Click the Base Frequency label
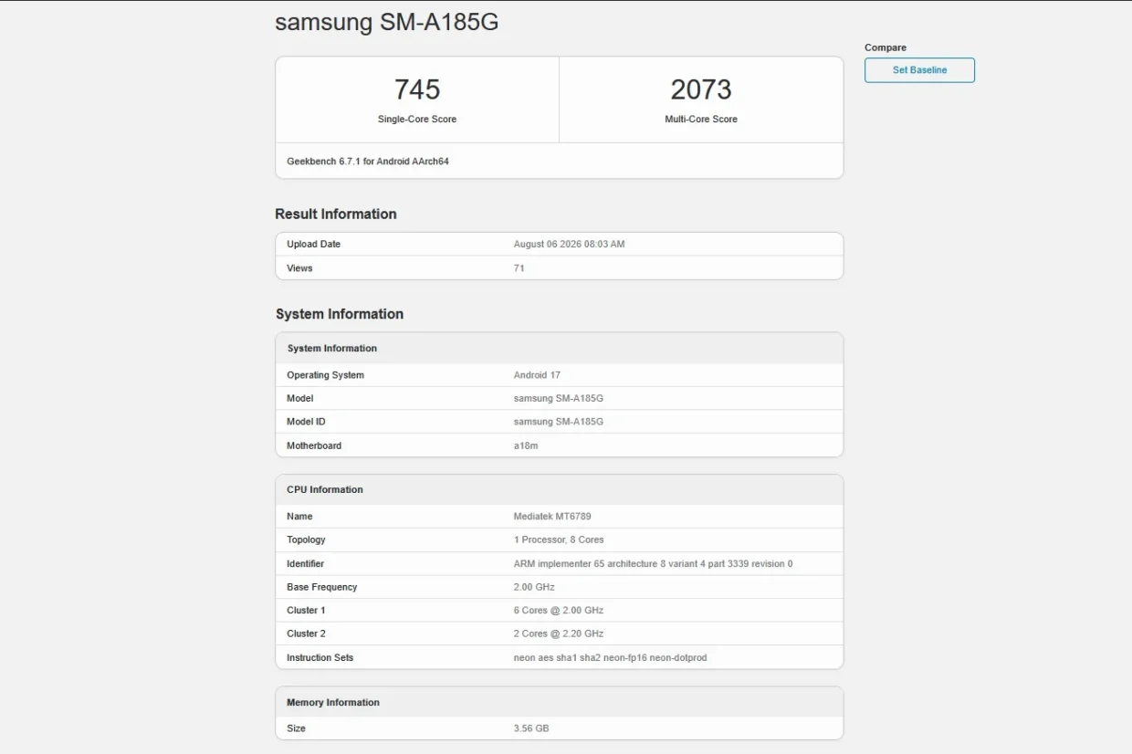 click(321, 587)
